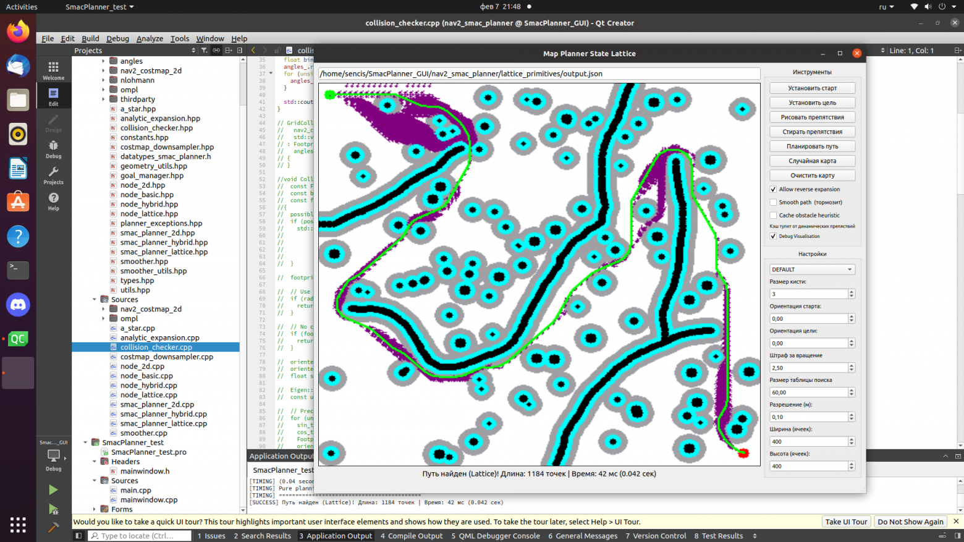Click the Случайная карта button

[812, 161]
